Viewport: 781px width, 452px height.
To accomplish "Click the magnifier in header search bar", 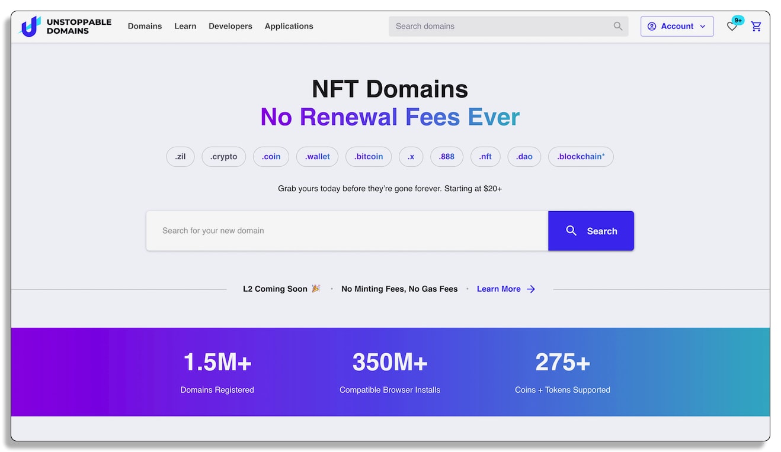I will [618, 26].
